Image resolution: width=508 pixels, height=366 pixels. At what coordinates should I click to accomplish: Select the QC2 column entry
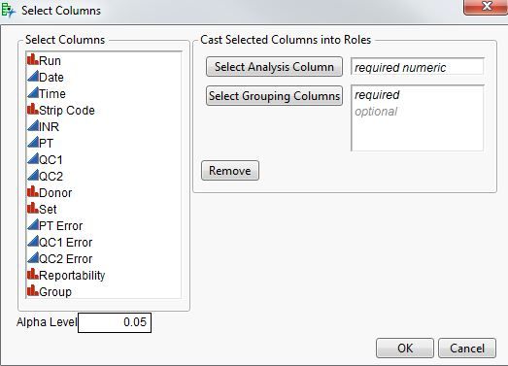coord(104,176)
